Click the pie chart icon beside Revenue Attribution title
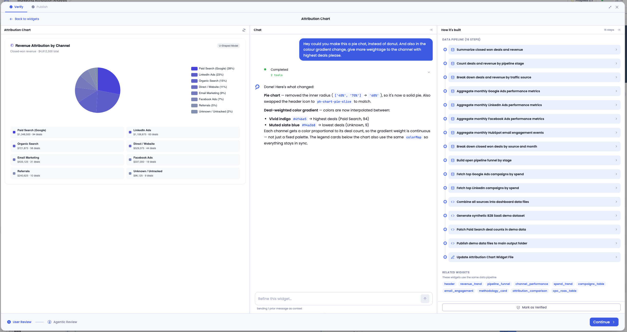Image resolution: width=627 pixels, height=332 pixels. (12, 45)
